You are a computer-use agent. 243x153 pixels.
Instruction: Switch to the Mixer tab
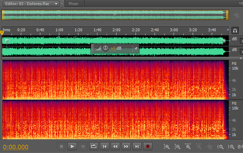pyautogui.click(x=73, y=4)
